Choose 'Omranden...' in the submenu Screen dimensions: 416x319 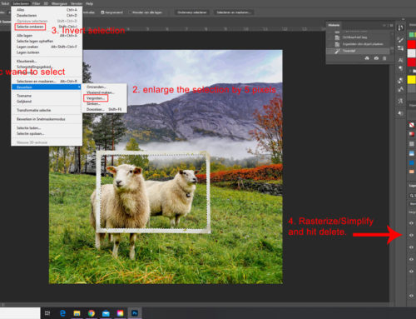(x=104, y=87)
